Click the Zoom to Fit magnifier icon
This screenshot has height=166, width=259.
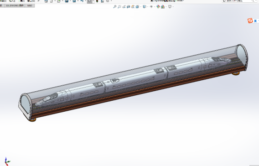(x=114, y=6)
